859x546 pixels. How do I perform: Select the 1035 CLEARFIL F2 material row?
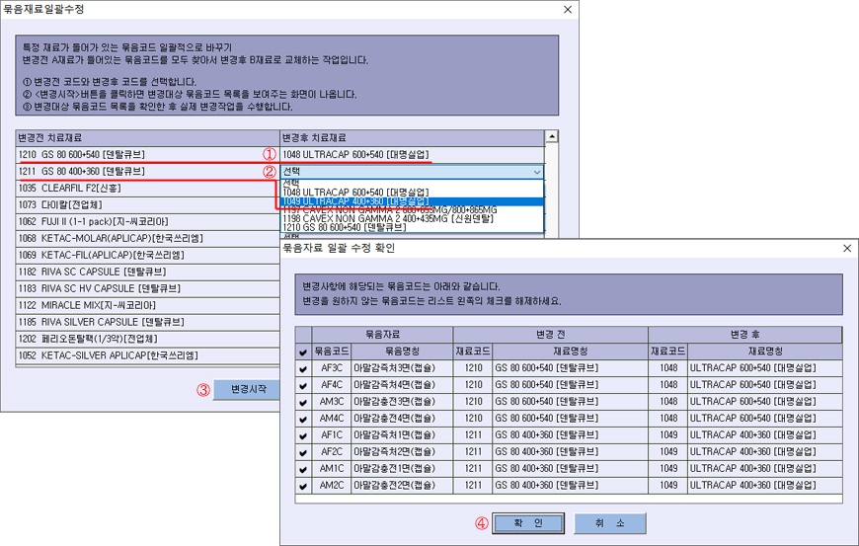[x=146, y=188]
